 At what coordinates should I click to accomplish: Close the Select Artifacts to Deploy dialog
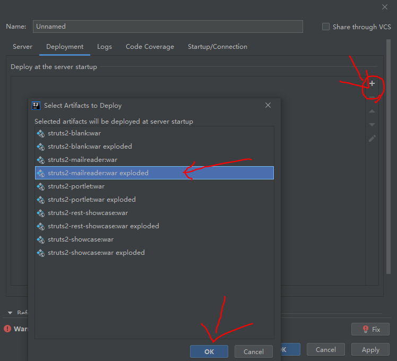pos(268,105)
